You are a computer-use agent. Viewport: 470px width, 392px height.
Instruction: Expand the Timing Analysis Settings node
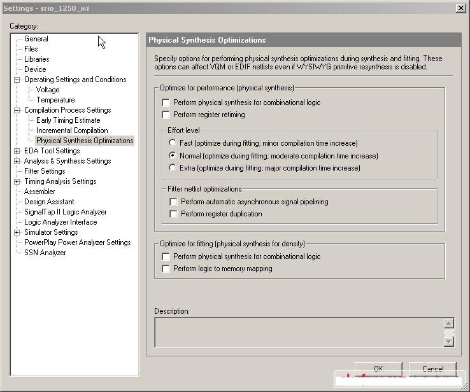point(17,181)
